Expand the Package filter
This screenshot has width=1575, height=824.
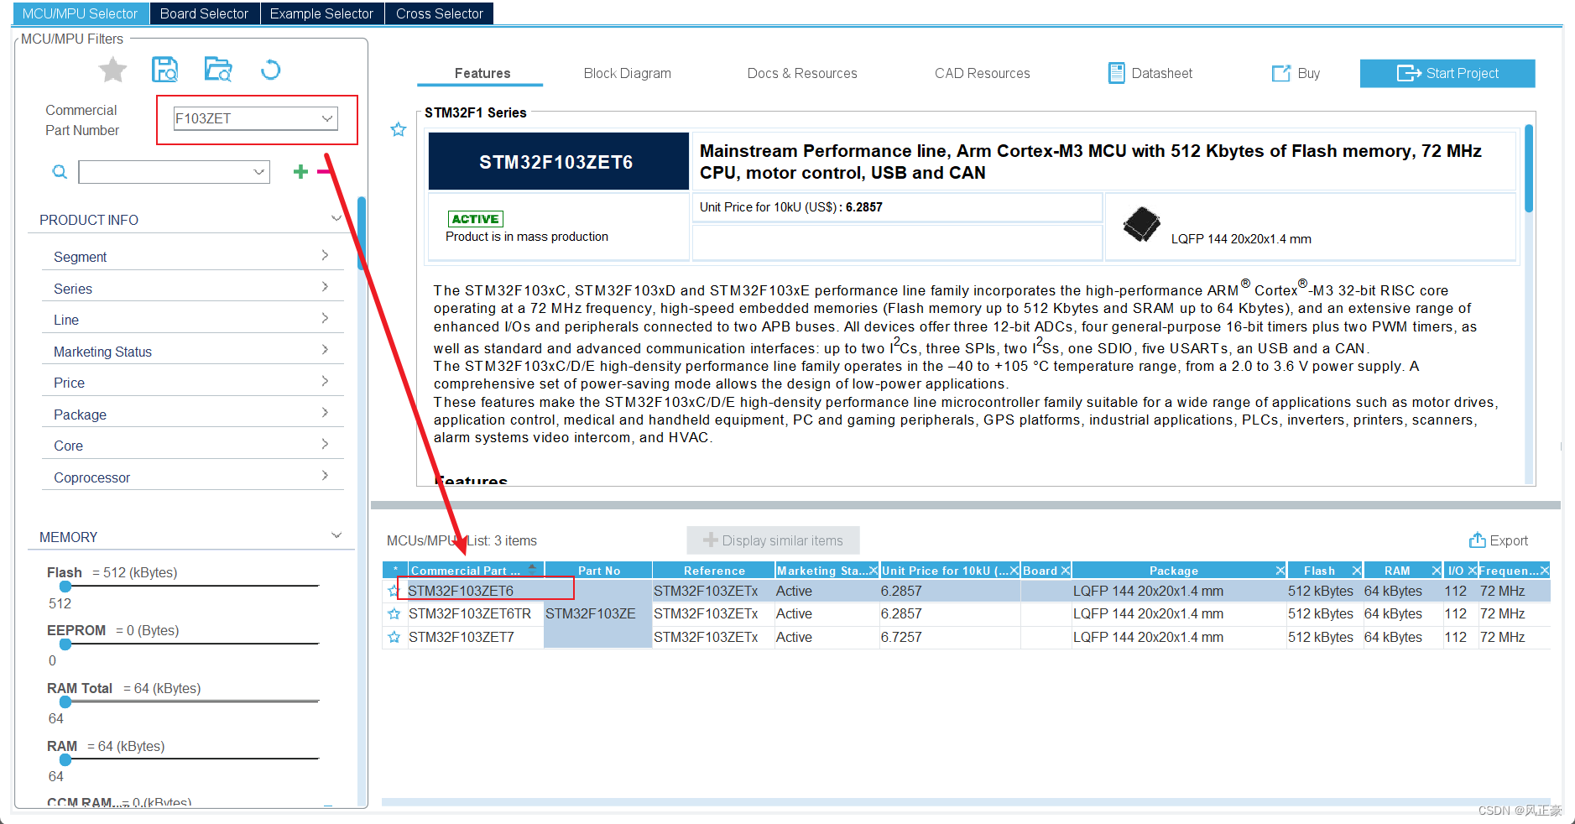[x=325, y=413]
